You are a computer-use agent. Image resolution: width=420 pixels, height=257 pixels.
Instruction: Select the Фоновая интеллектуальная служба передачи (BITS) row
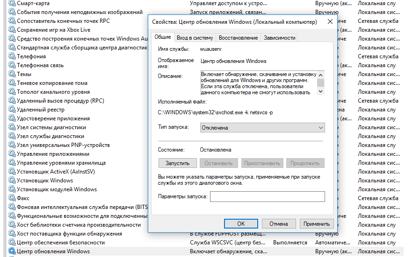tap(82, 207)
